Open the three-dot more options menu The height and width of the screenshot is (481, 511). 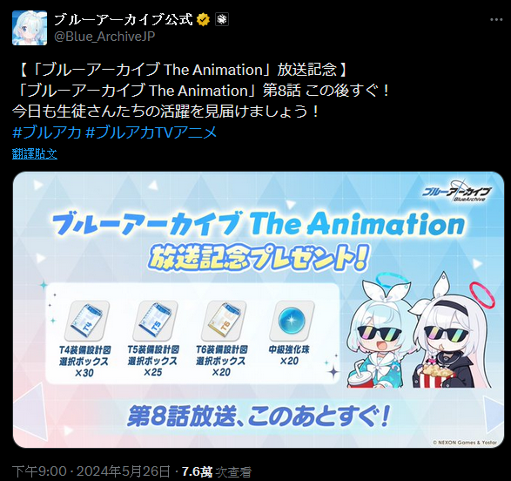496,20
